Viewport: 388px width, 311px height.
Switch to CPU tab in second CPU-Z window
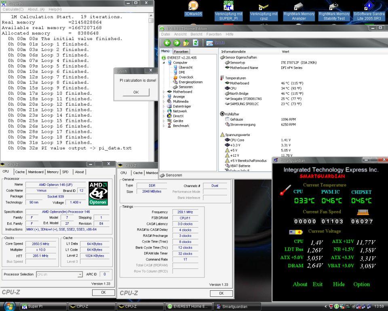124,173
